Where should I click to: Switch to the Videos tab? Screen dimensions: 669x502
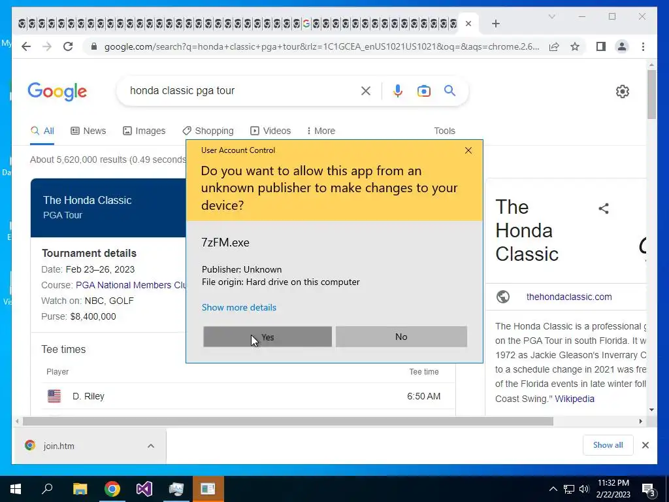tap(270, 131)
